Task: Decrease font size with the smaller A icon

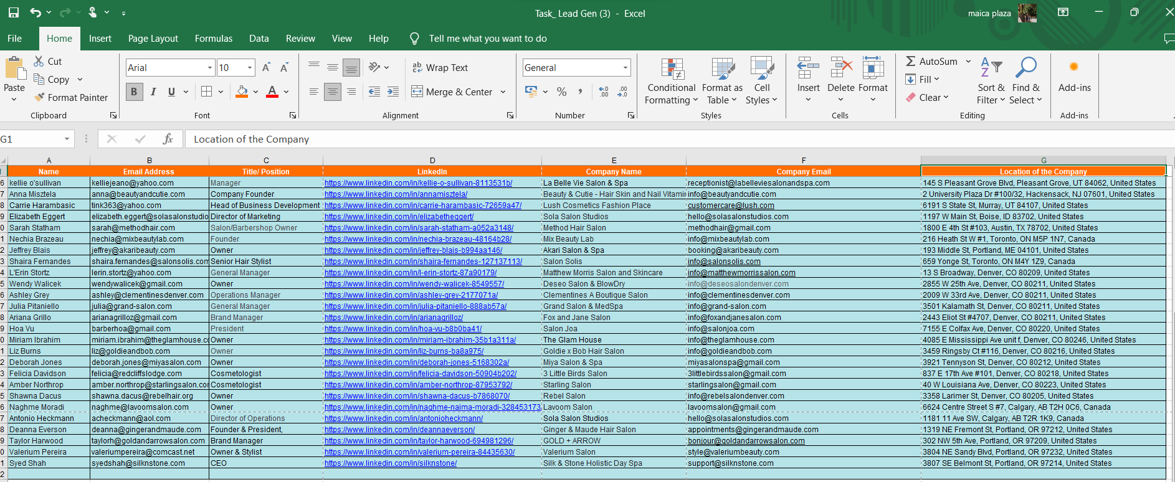Action: coord(284,67)
